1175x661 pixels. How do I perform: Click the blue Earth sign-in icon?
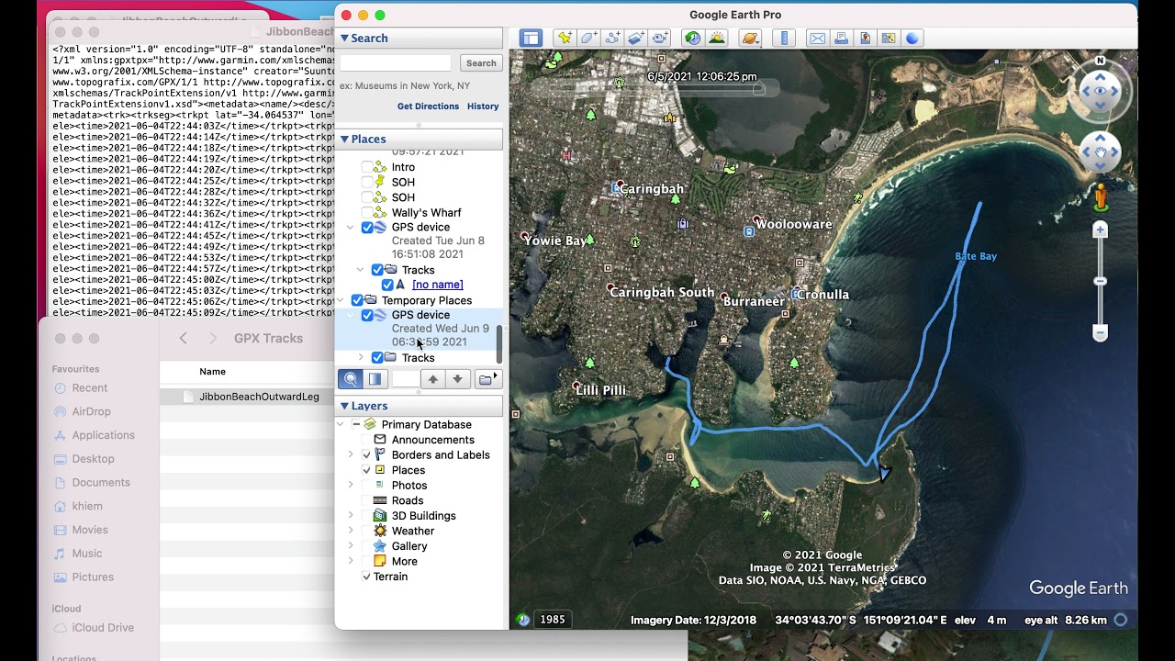(912, 38)
